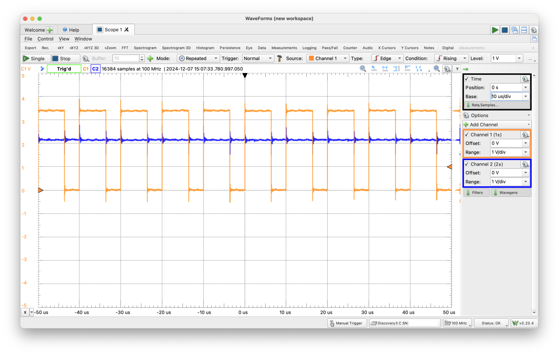This screenshot has height=355, width=559.
Task: Toggle the Time checkbox
Action: [x=467, y=79]
